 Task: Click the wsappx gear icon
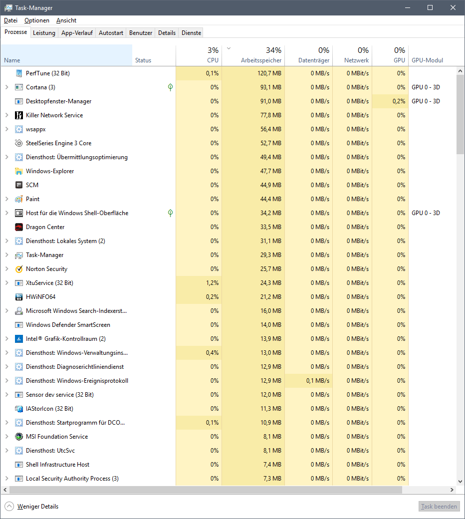pyautogui.click(x=19, y=129)
